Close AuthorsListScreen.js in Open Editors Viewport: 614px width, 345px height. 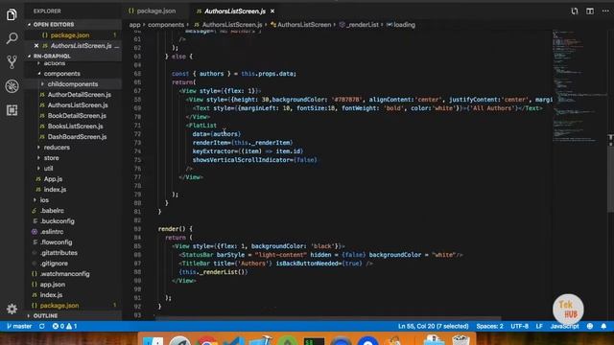coord(36,46)
